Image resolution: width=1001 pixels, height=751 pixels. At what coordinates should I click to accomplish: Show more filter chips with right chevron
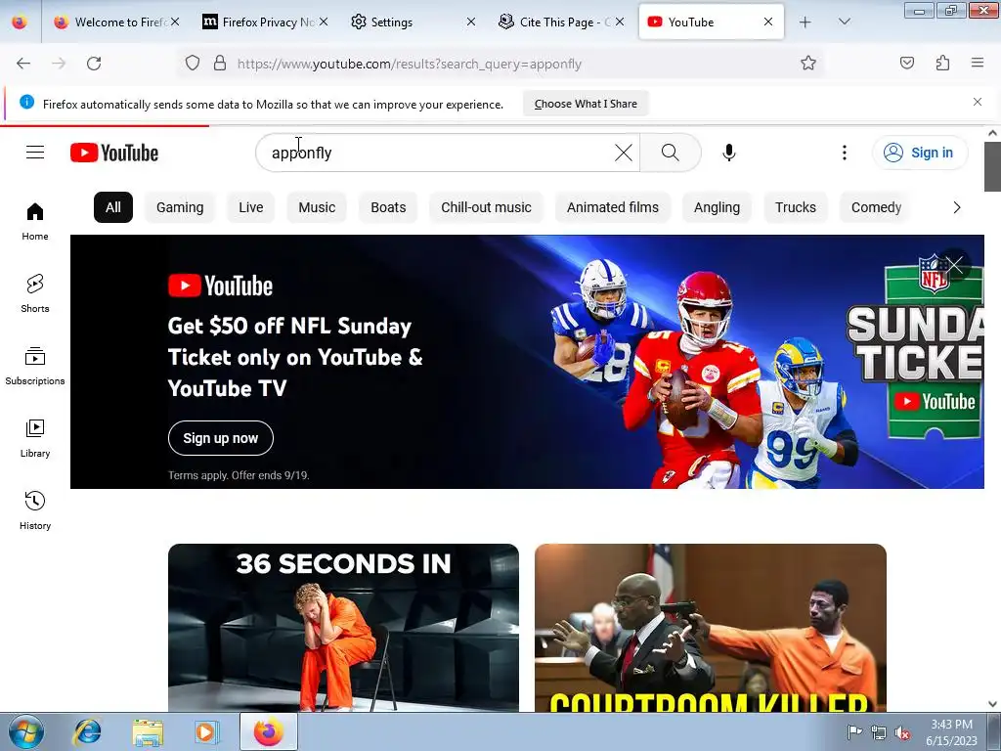(x=956, y=207)
